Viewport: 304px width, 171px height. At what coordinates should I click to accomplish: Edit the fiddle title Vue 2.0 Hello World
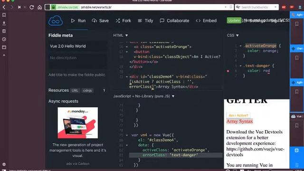tap(77, 46)
